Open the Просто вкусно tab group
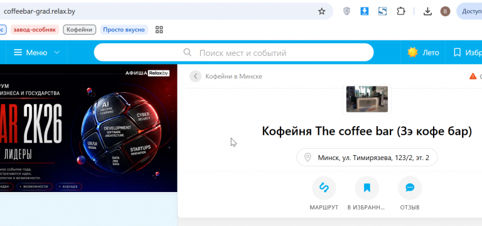Image resolution: width=482 pixels, height=226 pixels. pyautogui.click(x=124, y=30)
